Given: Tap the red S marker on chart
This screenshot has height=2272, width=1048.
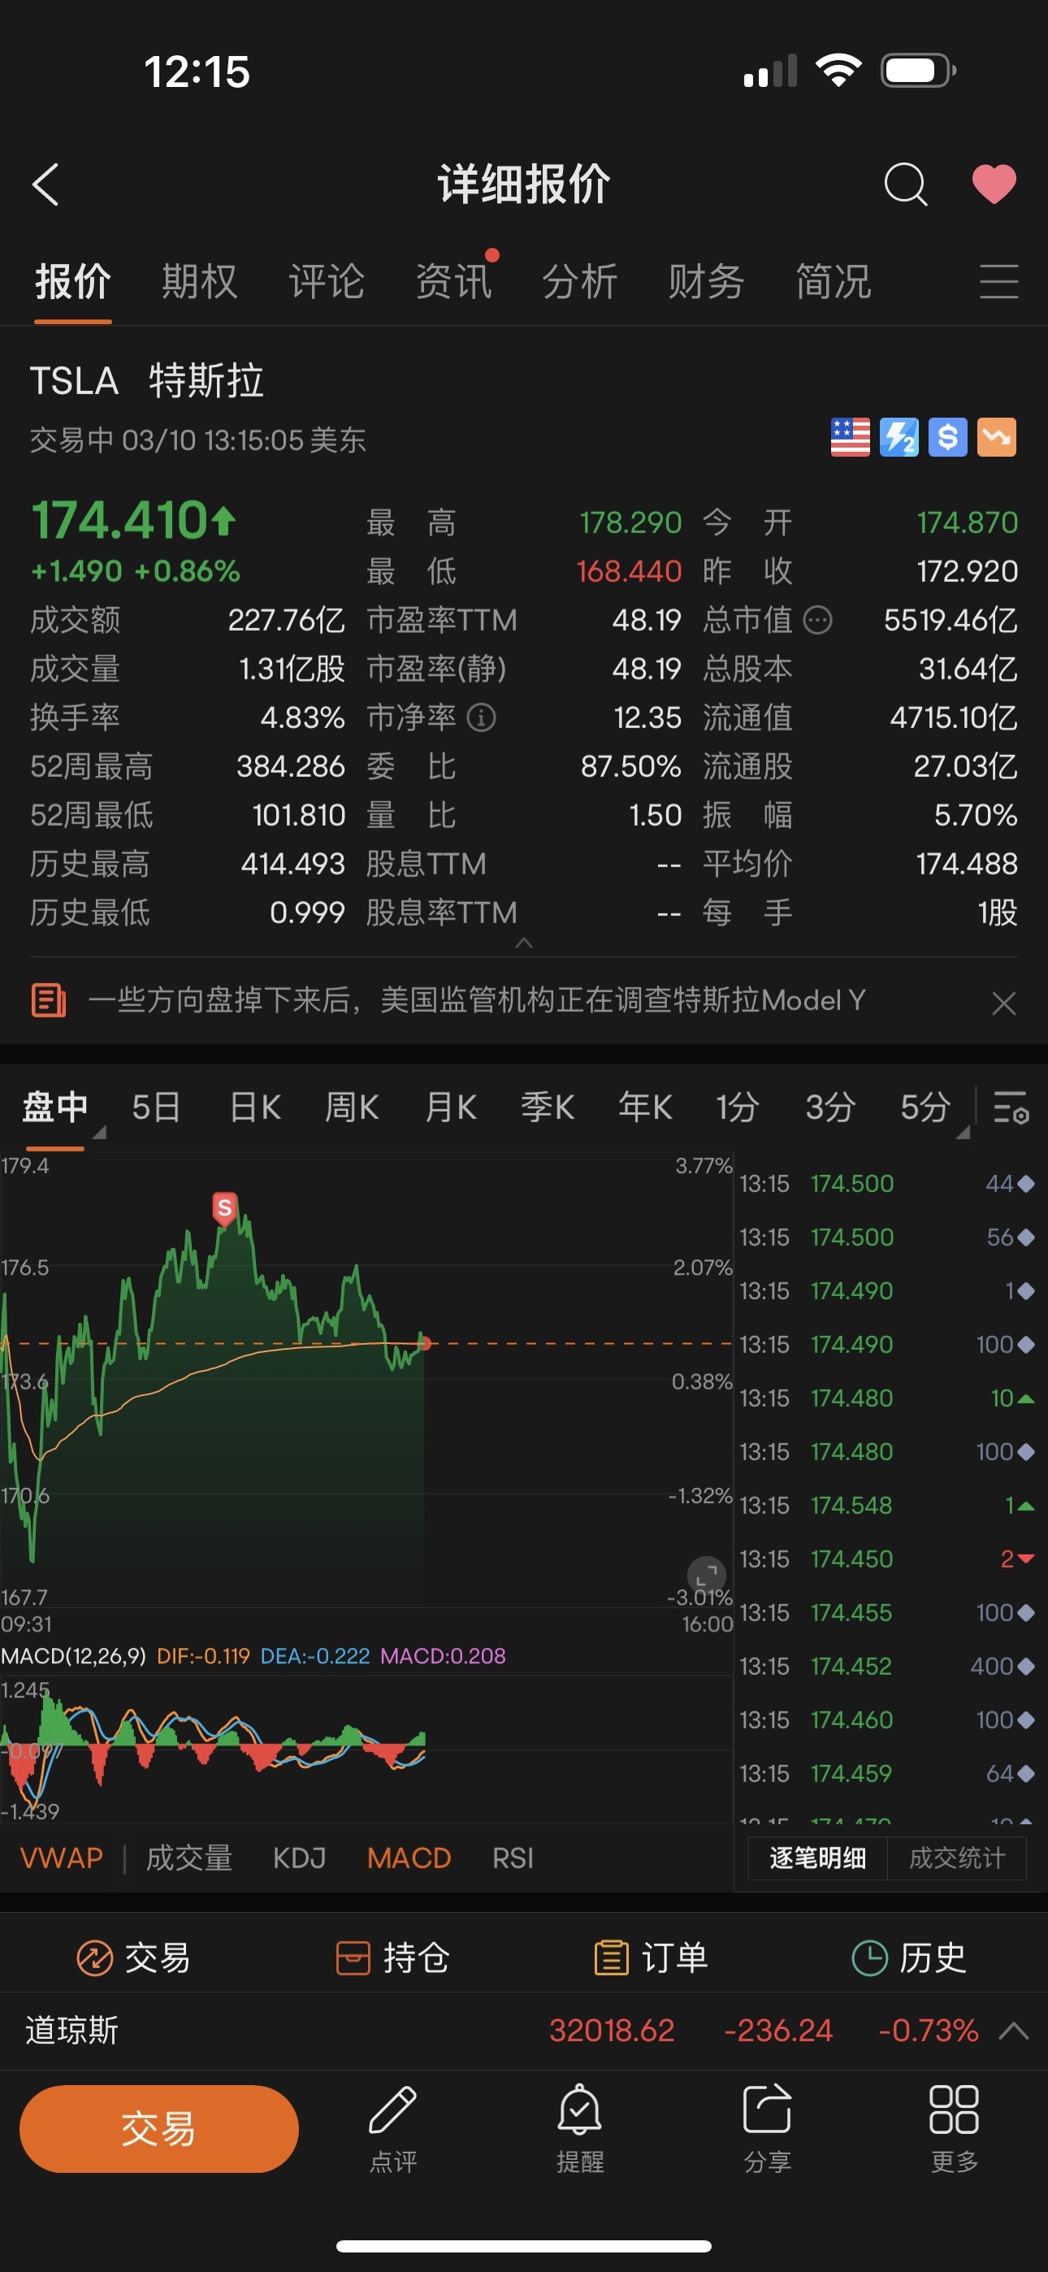Looking at the screenshot, I should point(225,1208).
